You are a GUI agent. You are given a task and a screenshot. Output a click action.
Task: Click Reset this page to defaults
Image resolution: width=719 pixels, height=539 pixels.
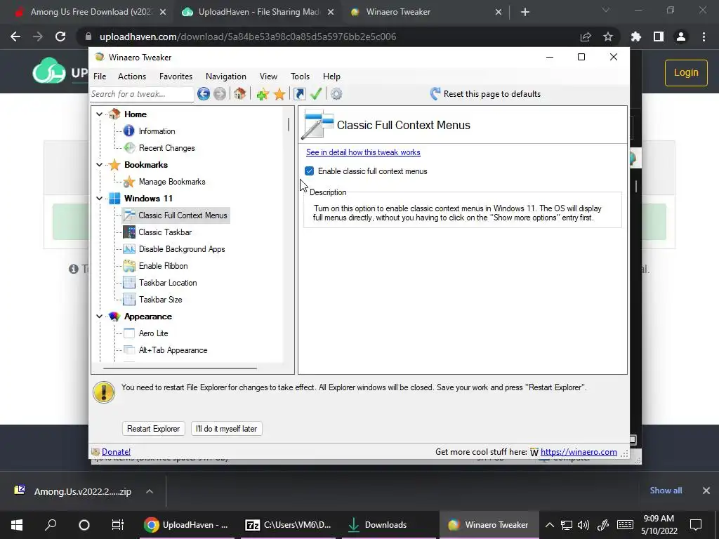485,94
